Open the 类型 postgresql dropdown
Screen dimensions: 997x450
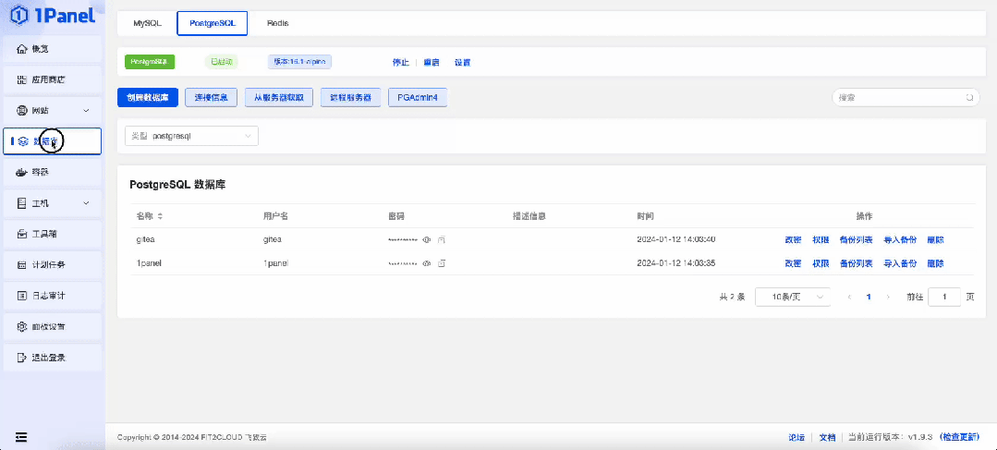pyautogui.click(x=191, y=136)
